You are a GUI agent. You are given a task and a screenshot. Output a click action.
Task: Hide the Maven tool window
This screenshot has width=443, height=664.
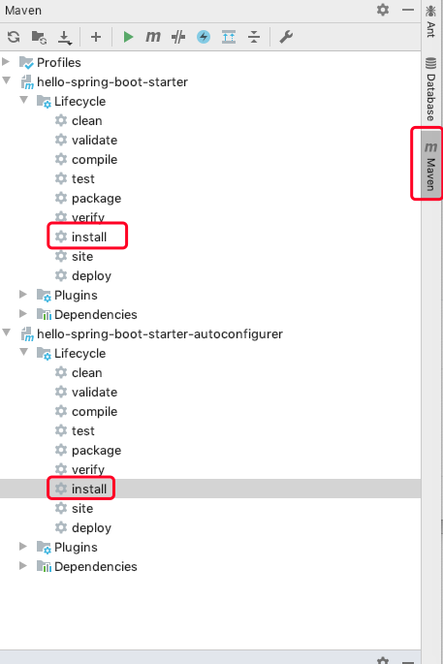point(408,10)
